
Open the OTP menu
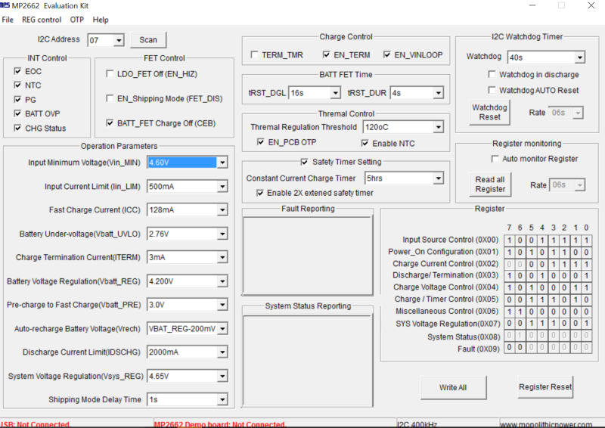(x=77, y=20)
